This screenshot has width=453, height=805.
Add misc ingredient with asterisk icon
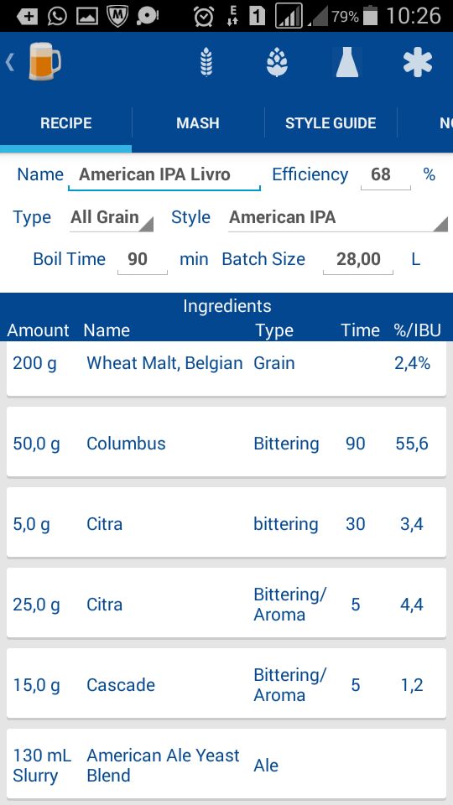(417, 63)
